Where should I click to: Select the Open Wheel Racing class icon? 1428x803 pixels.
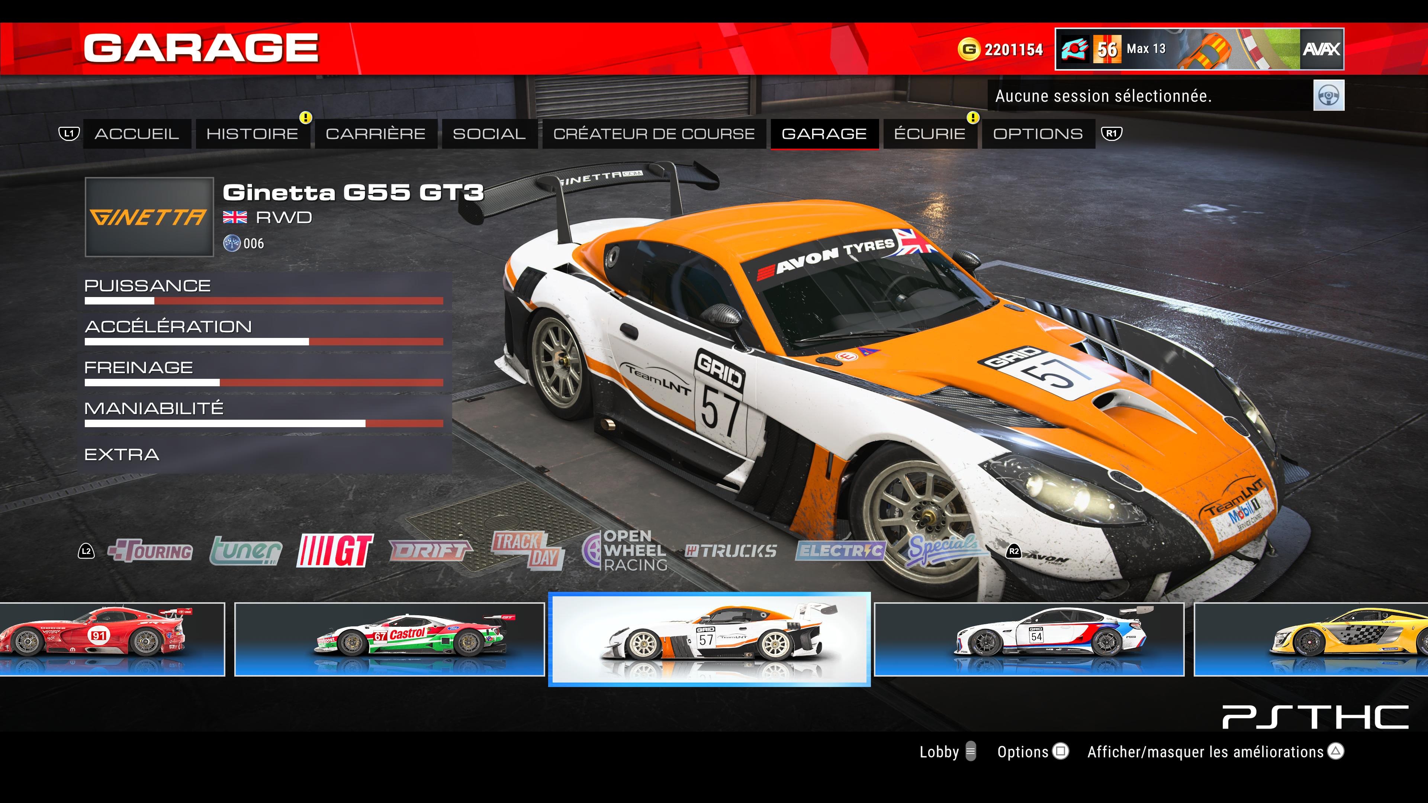tap(625, 551)
